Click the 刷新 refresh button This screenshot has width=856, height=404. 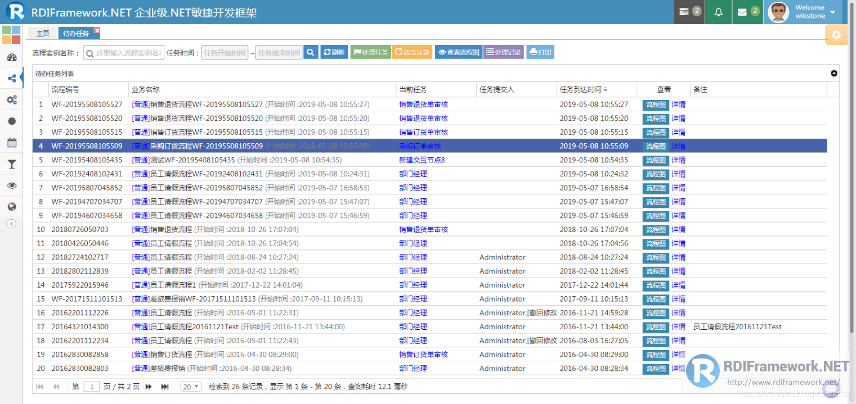coord(334,52)
